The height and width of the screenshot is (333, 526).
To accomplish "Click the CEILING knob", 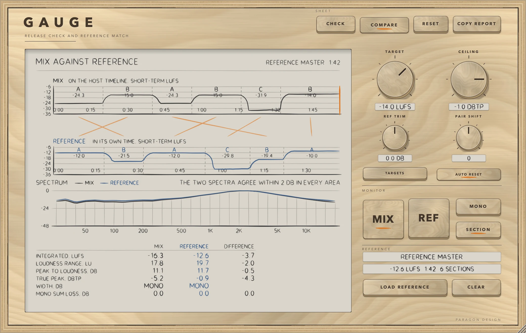I will tap(469, 79).
